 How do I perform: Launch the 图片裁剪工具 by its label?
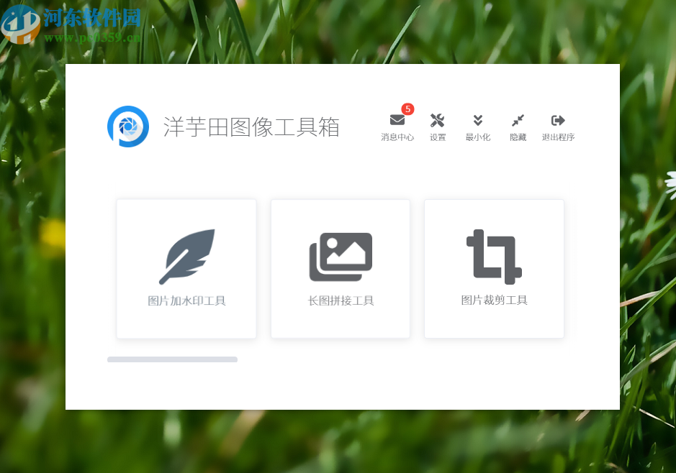pos(494,300)
